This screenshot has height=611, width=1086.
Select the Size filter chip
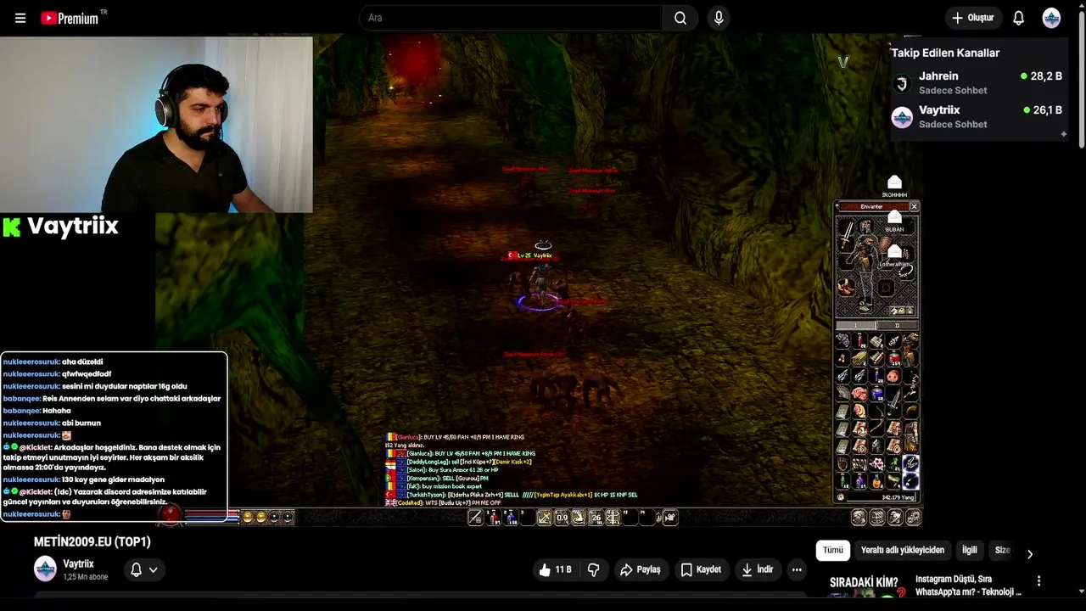click(1002, 550)
